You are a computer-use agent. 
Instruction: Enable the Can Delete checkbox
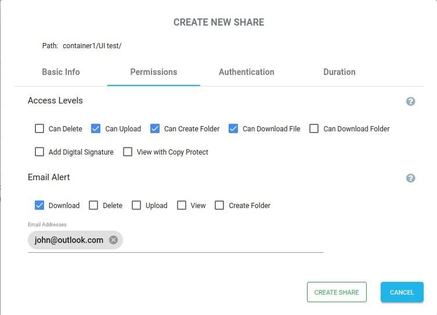point(39,129)
